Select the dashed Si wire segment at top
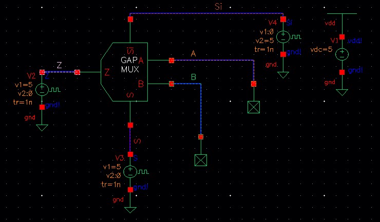Viewport: 380px width, 222px height. (207, 13)
